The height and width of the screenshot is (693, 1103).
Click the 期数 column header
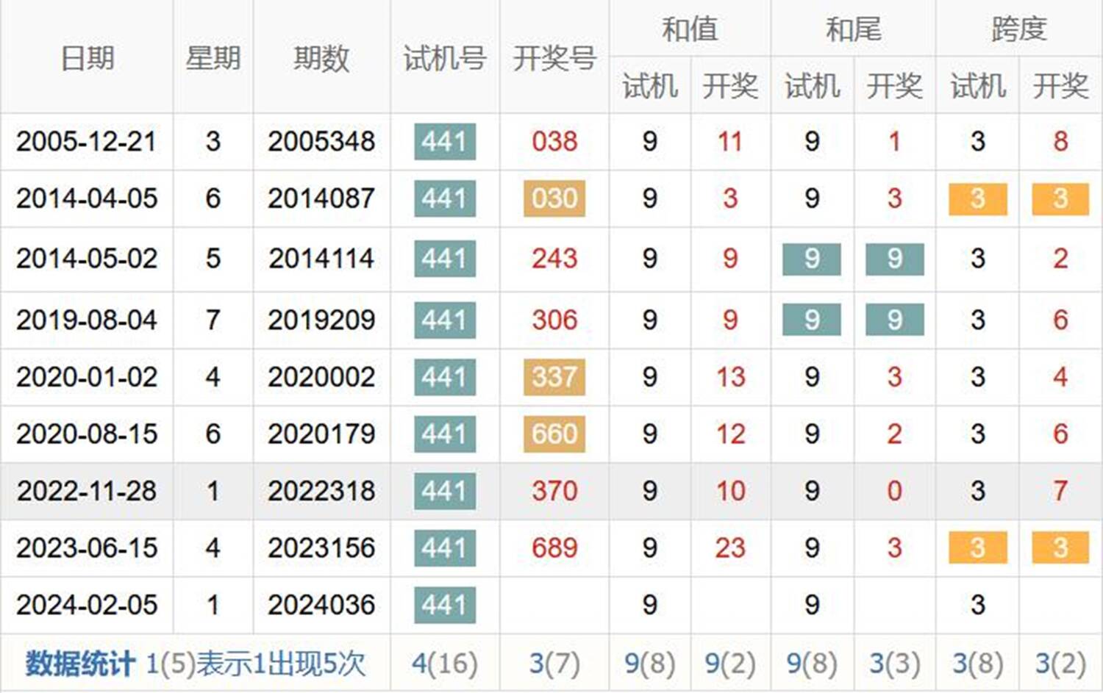pyautogui.click(x=321, y=57)
